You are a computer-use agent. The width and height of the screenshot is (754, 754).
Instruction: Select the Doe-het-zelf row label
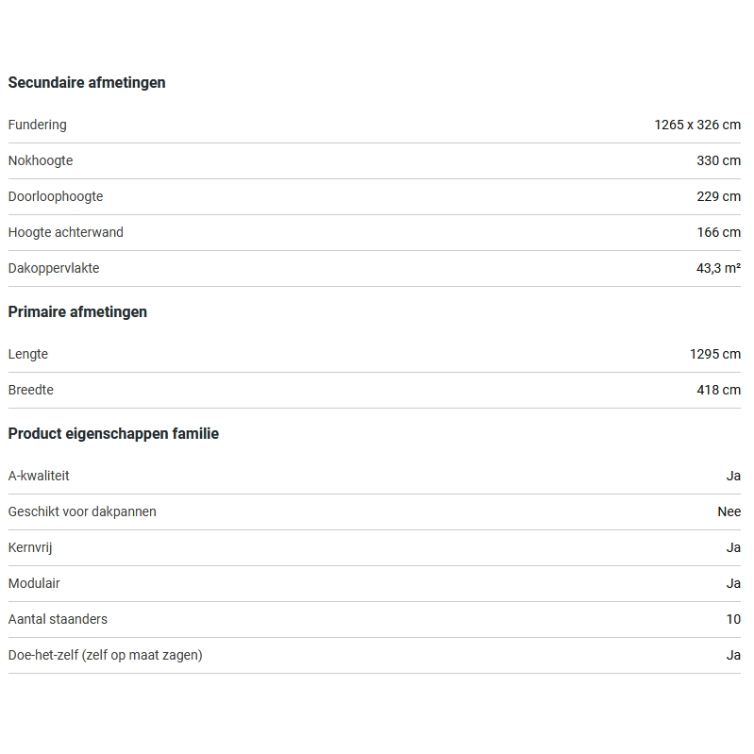[105, 655]
